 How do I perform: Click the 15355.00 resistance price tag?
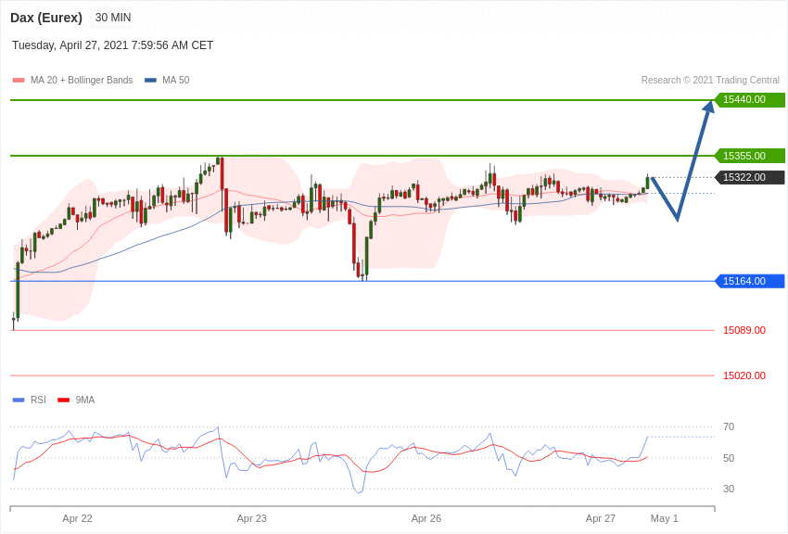pos(749,156)
